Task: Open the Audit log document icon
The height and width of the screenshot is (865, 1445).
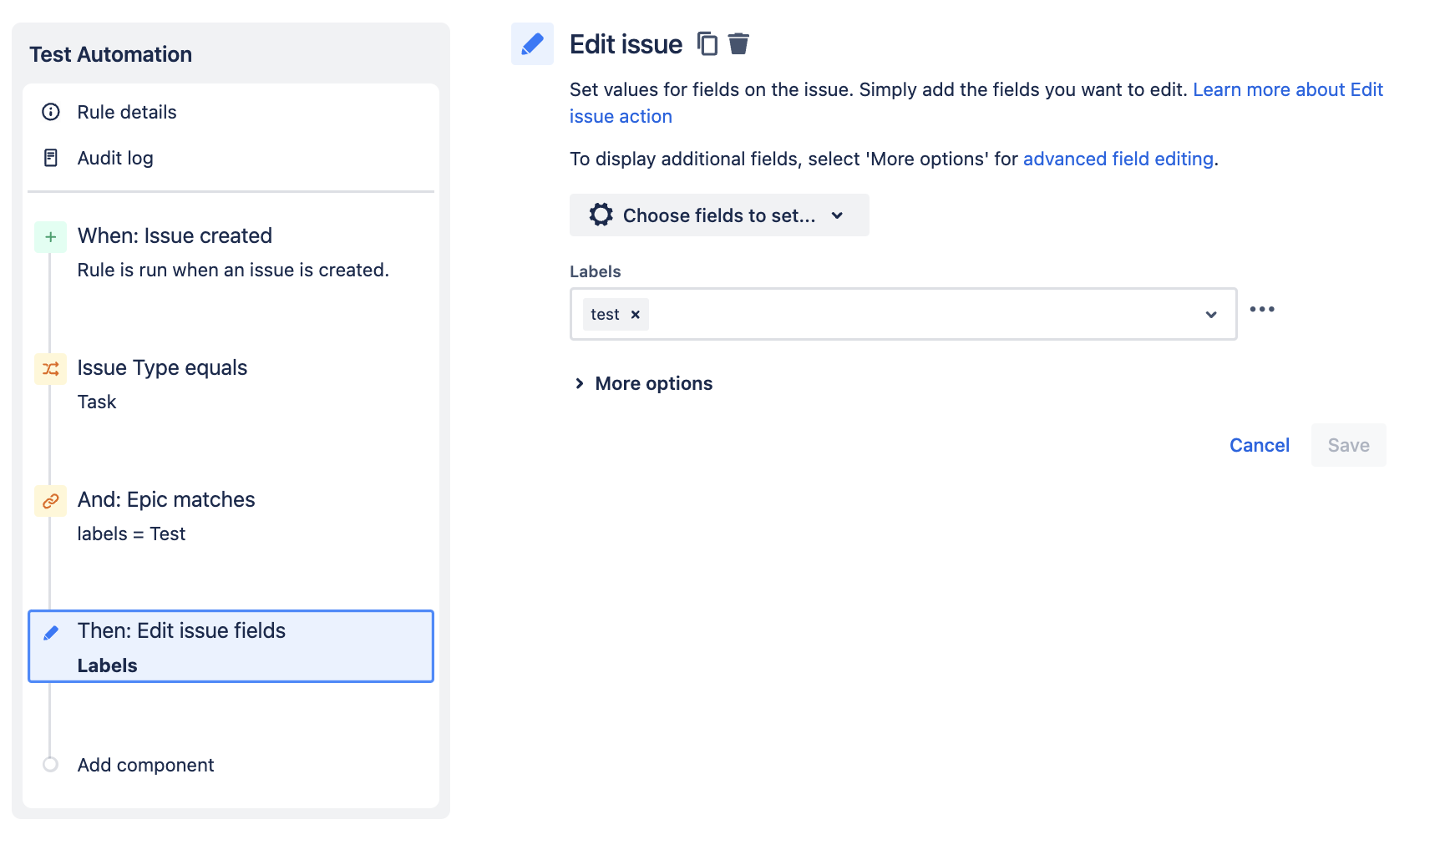Action: [x=51, y=157]
